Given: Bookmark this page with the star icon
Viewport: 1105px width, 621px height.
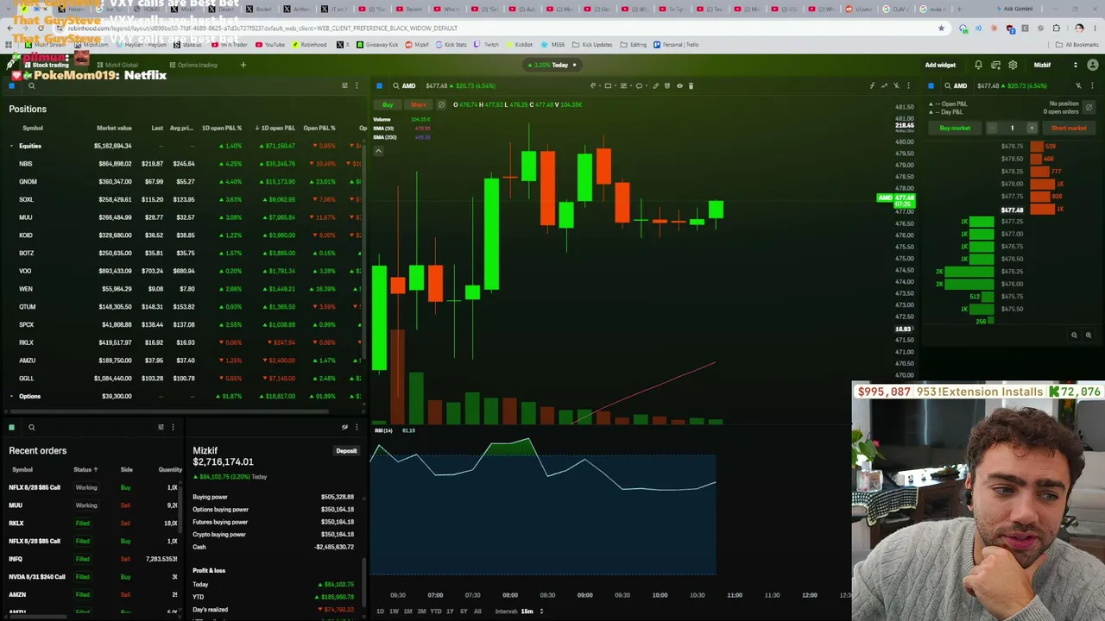Looking at the screenshot, I should [941, 28].
